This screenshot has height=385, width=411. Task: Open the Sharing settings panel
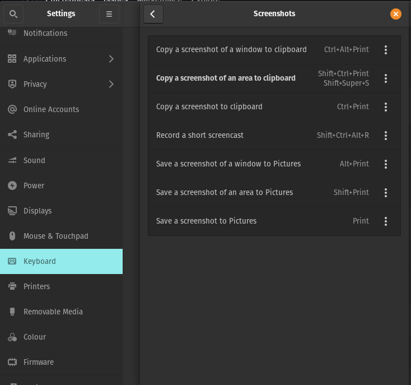pyautogui.click(x=61, y=134)
